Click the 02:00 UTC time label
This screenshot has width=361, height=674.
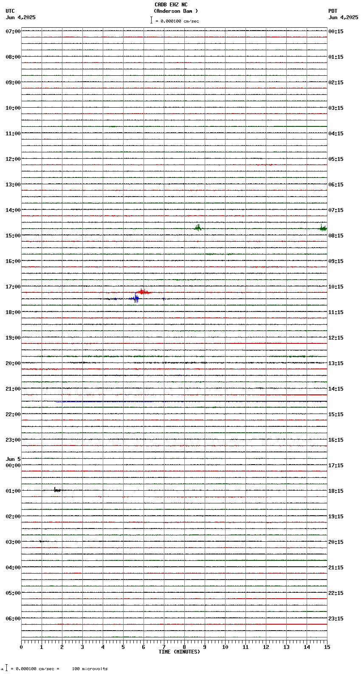13,517
